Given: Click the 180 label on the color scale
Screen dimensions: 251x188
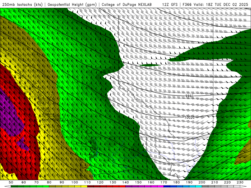Looking at the screenshot, I should coord(176,182).
